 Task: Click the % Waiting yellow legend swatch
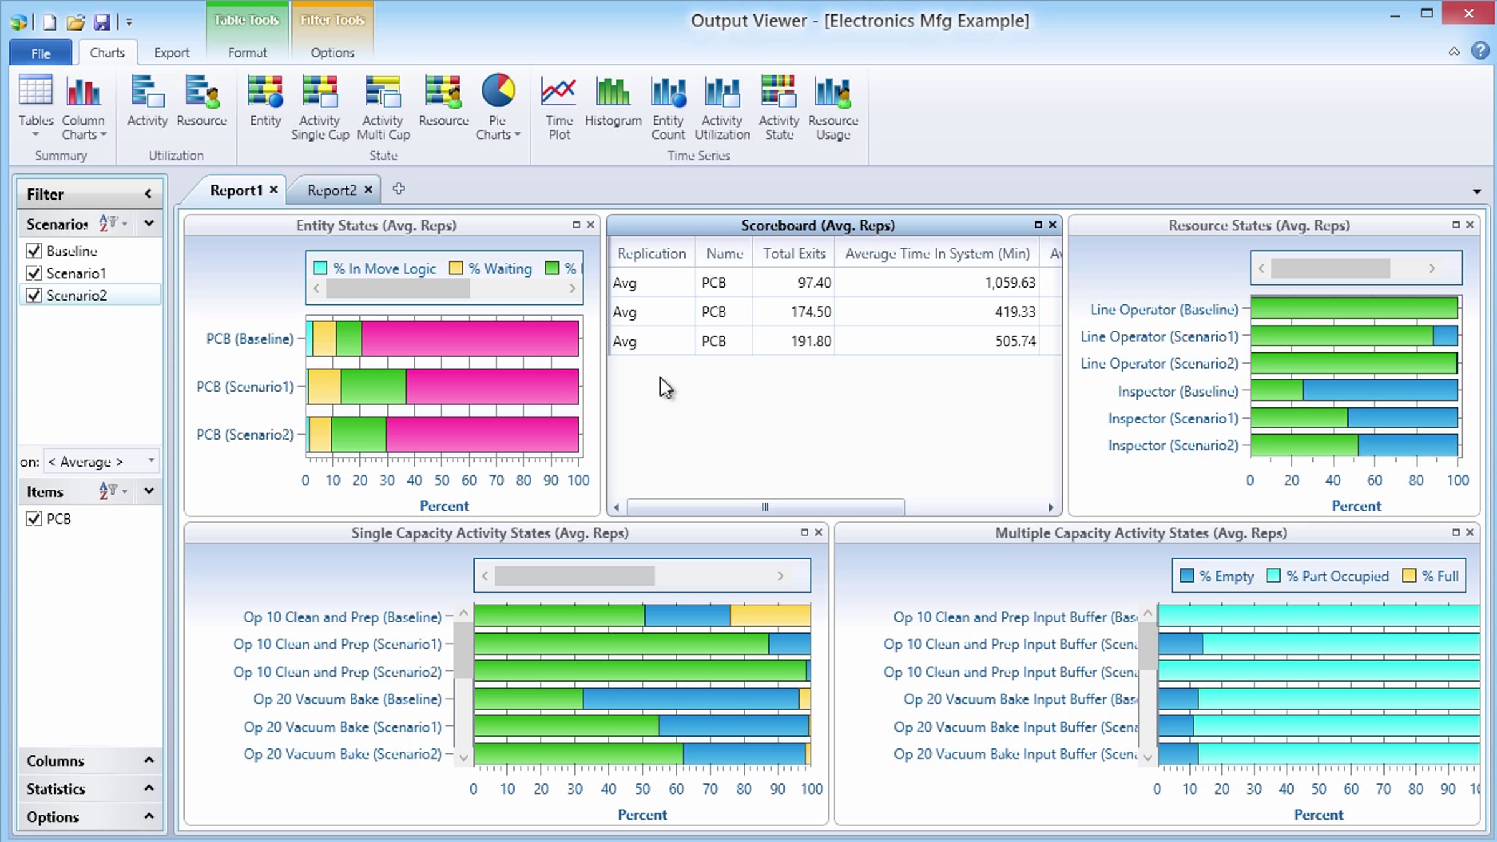[456, 268]
